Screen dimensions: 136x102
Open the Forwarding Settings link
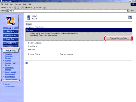coord(9,69)
